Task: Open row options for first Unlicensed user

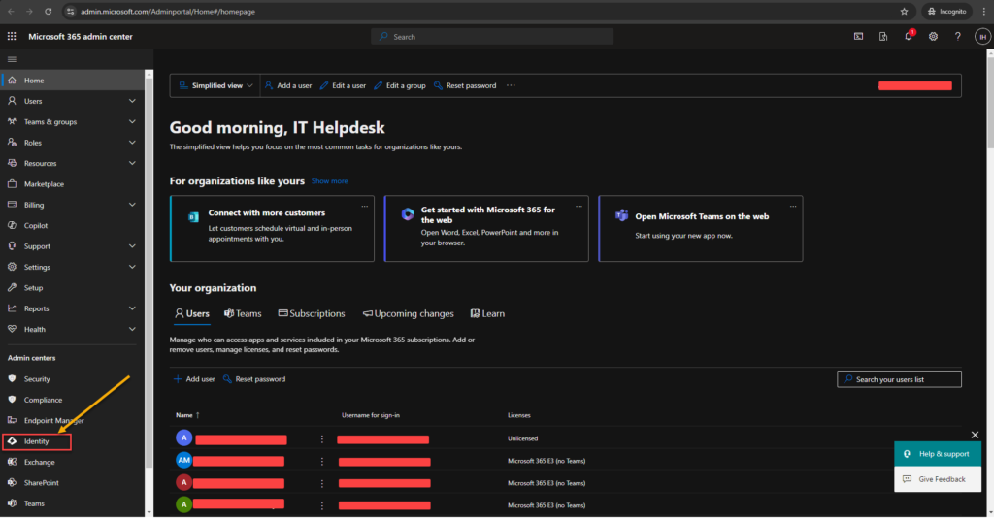Action: pos(322,438)
